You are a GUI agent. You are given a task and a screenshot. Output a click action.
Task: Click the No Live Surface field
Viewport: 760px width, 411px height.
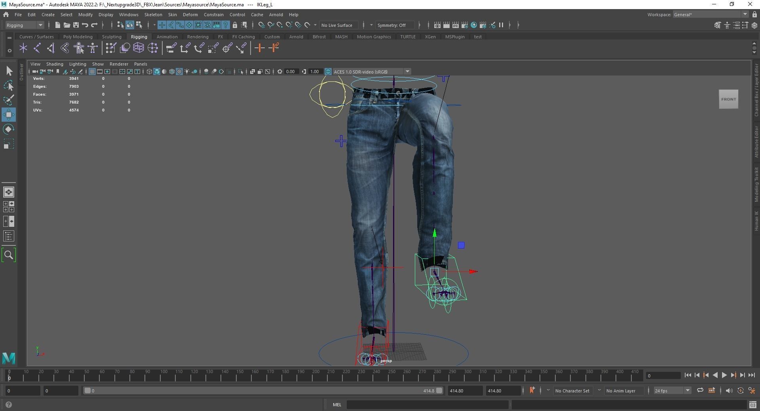[x=339, y=25]
